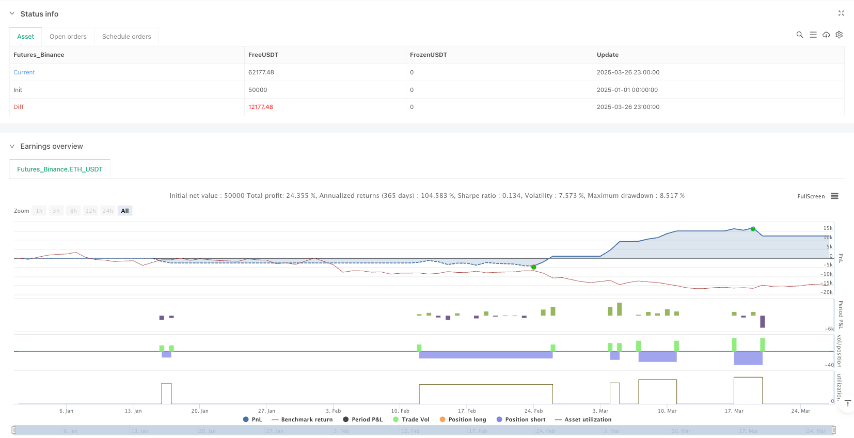Click the left handle of the range navigator

tap(14, 430)
